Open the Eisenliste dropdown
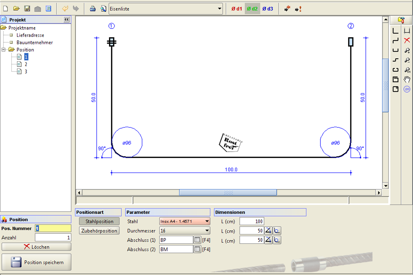The image size is (413, 275). click(x=166, y=9)
